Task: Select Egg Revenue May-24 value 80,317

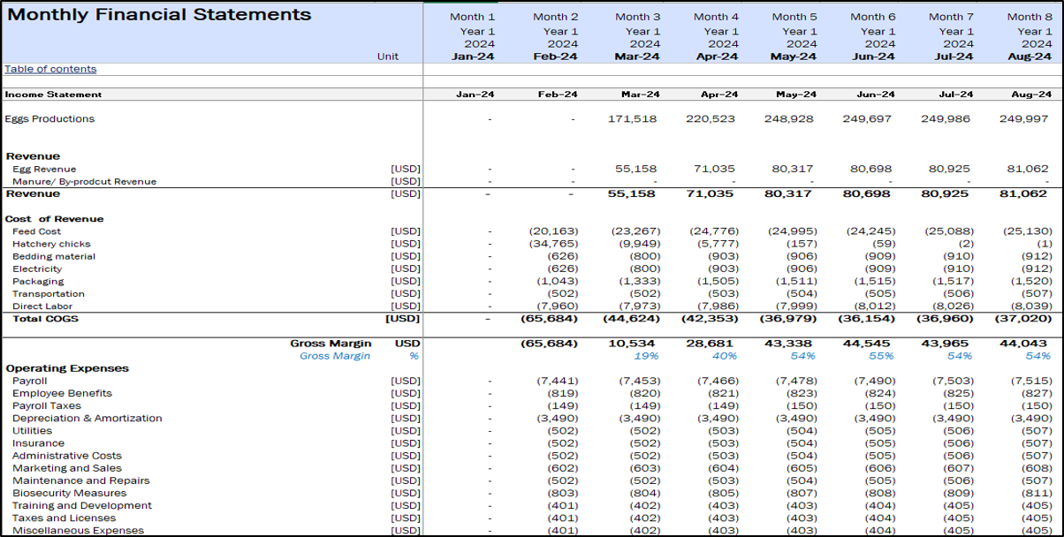Action: [x=794, y=169]
